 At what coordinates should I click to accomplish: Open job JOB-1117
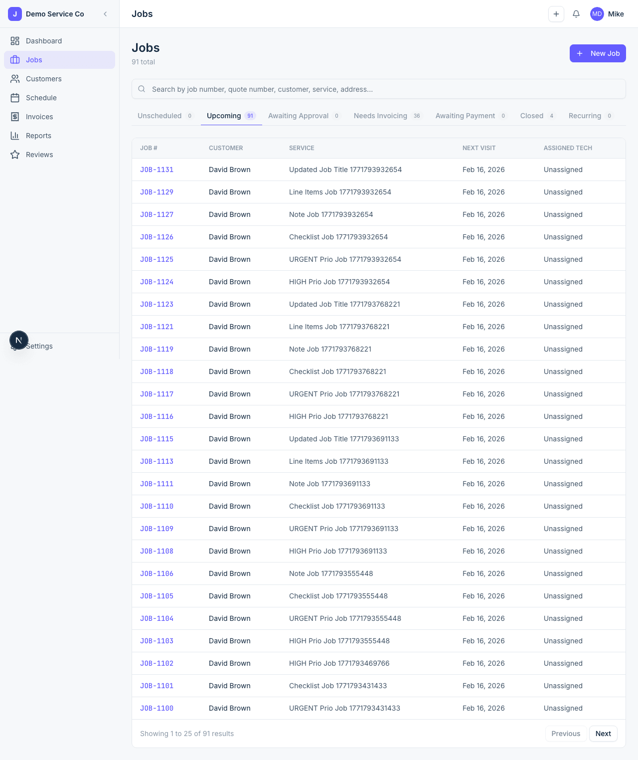[x=157, y=394]
